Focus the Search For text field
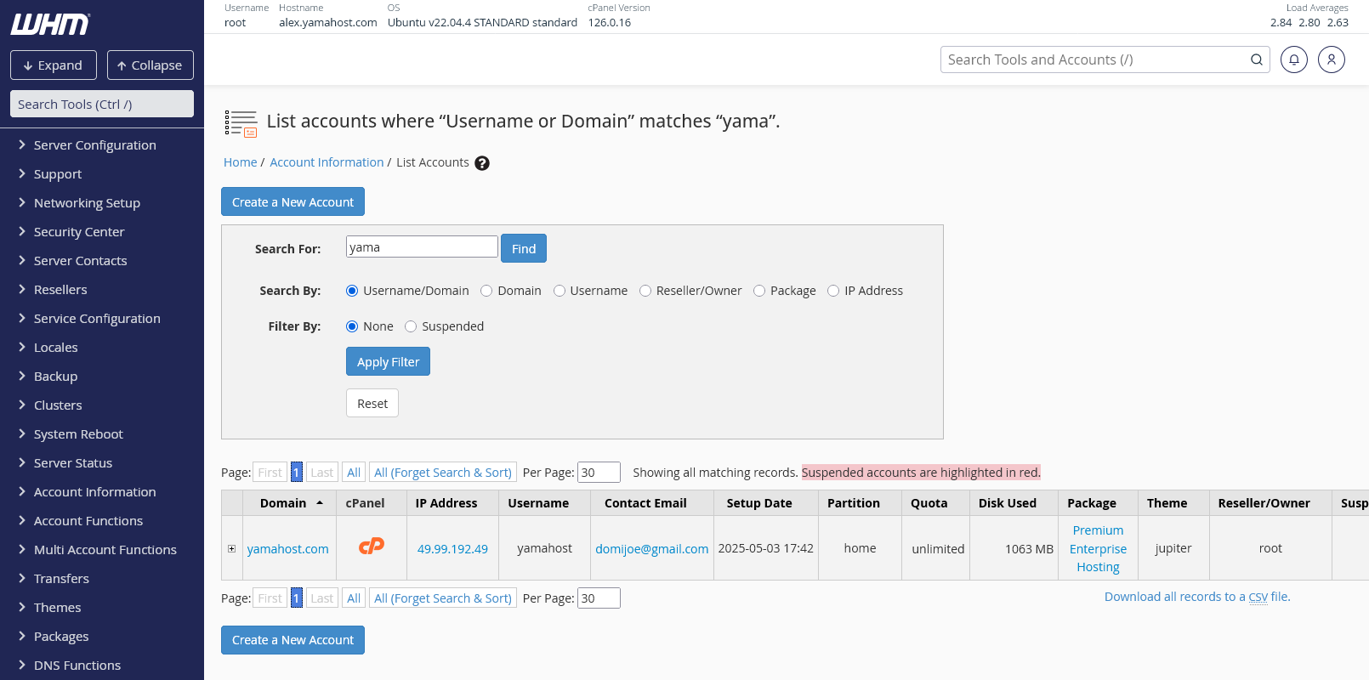 click(x=422, y=246)
